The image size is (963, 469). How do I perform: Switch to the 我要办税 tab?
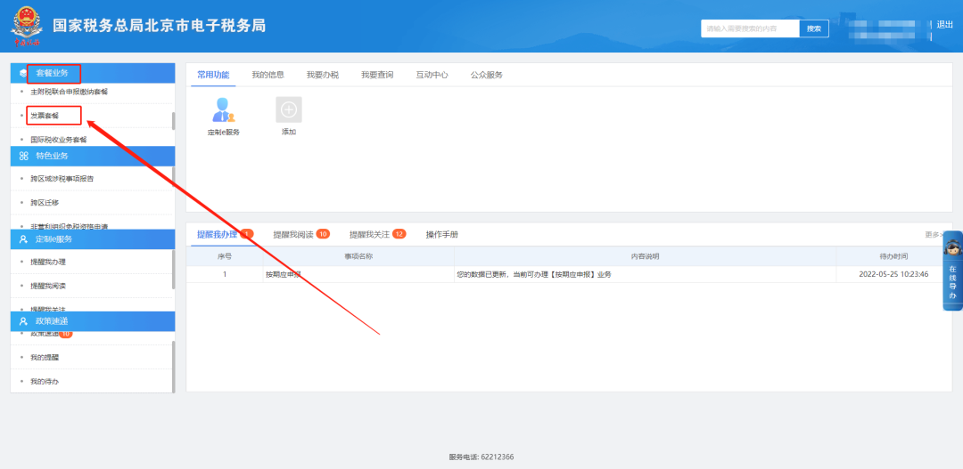click(x=322, y=75)
